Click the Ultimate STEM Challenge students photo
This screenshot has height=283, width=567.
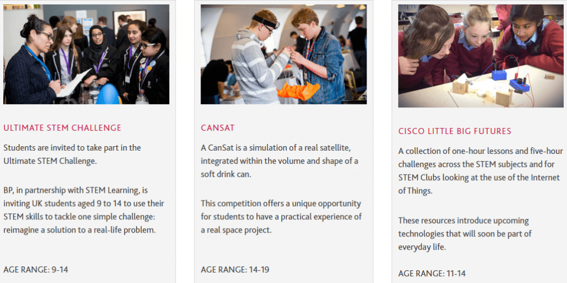coord(86,54)
